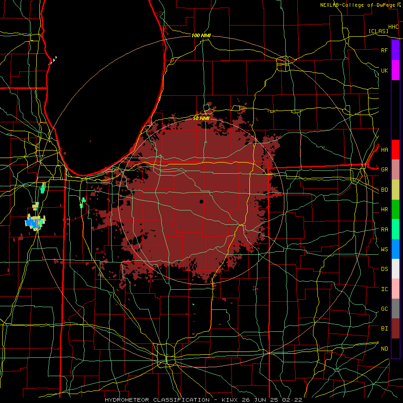
Task: Click the blue wet snow echo cluster
Action: point(34,222)
